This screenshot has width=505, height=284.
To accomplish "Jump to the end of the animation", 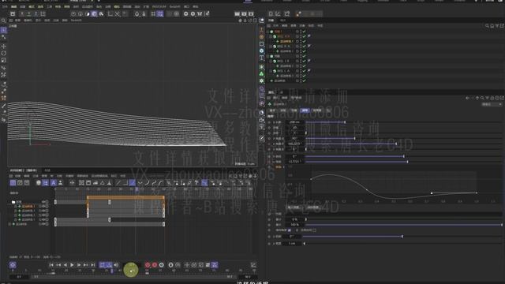I will click(93, 265).
